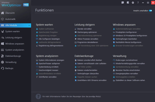The image size is (155, 102).
Task: Click F icon beside Schriftarten verwalten
Action: click(37, 77)
